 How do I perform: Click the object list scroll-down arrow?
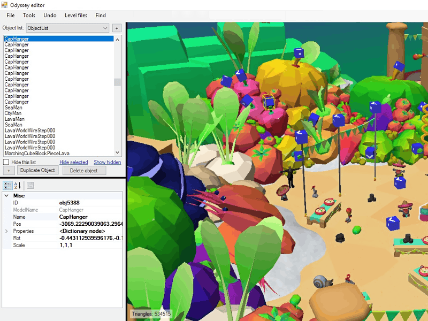[117, 152]
